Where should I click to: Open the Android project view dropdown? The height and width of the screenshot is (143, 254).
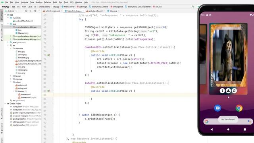pyautogui.click(x=11, y=11)
